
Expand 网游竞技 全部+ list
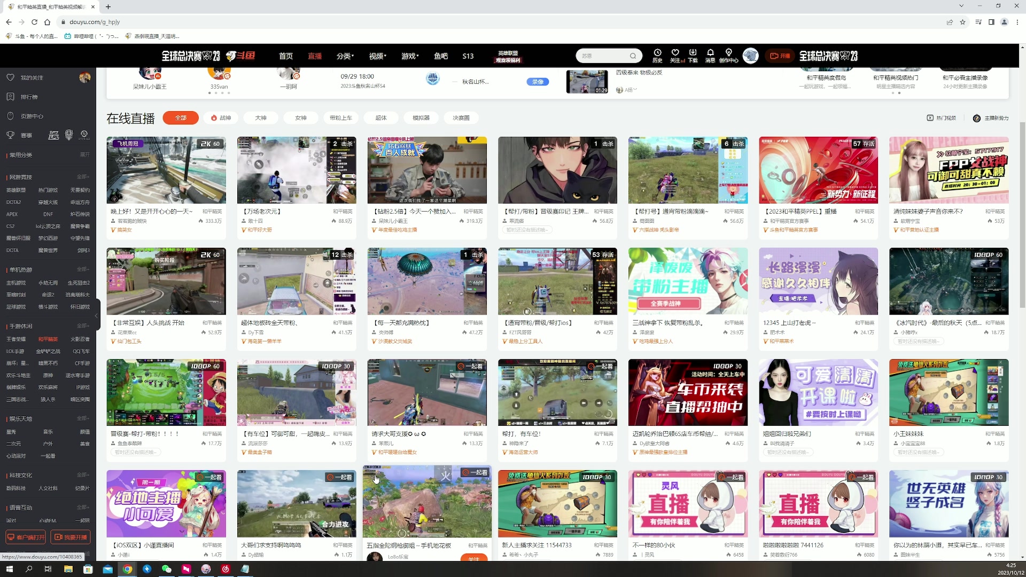83,177
